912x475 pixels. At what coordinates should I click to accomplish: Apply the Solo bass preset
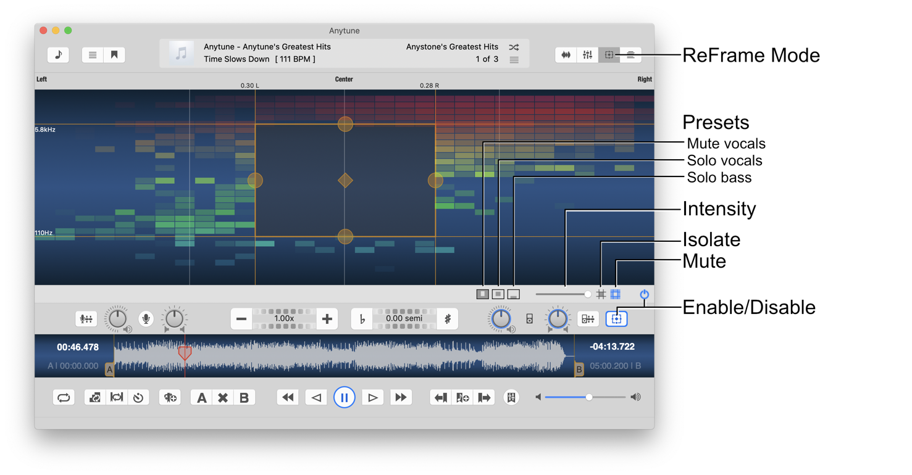click(x=514, y=294)
